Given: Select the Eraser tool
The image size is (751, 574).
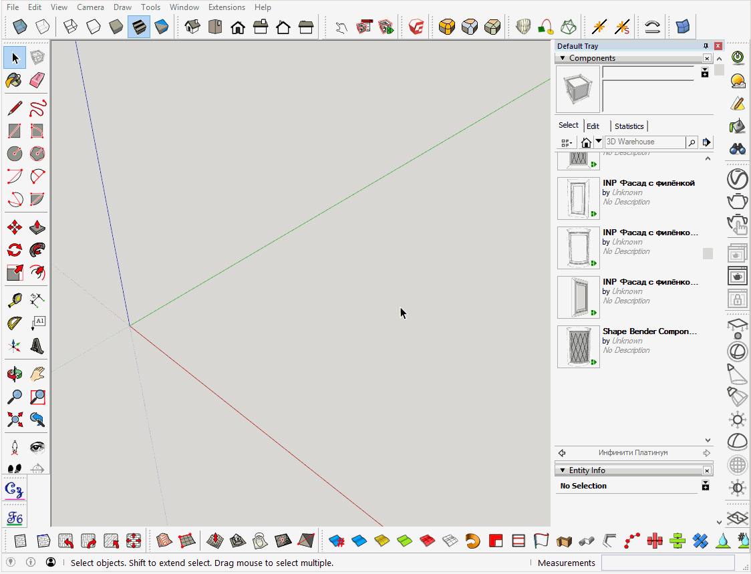Looking at the screenshot, I should (37, 80).
